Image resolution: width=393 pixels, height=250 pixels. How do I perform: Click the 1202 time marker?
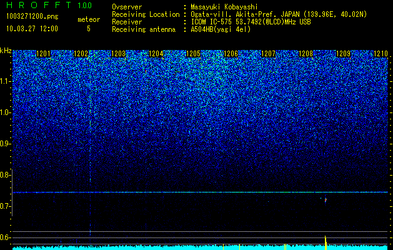pos(81,54)
